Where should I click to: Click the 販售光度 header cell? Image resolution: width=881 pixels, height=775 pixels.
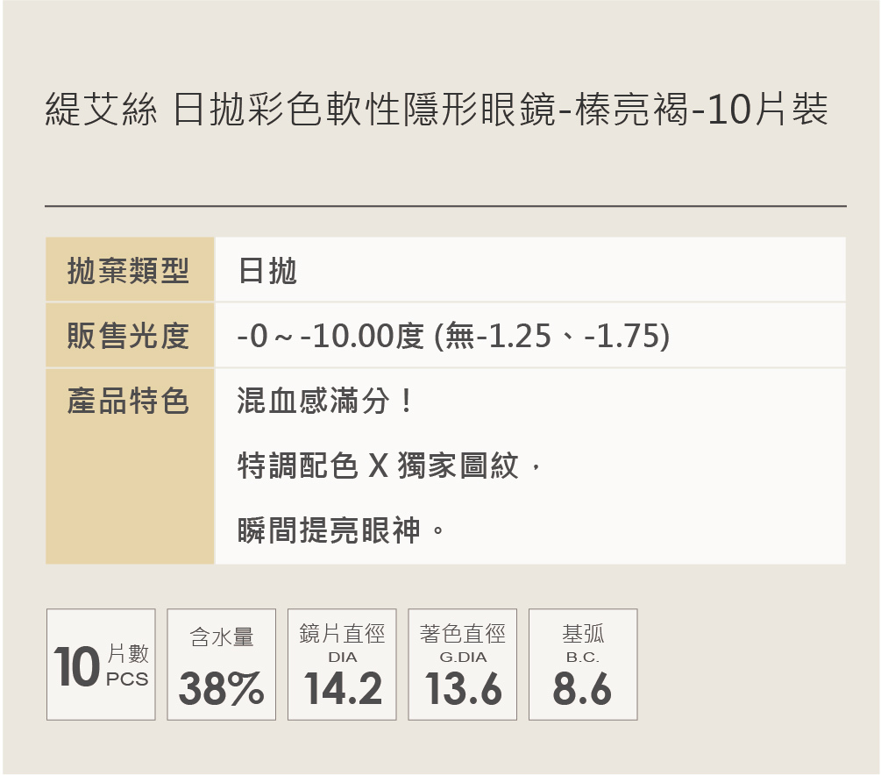point(129,335)
